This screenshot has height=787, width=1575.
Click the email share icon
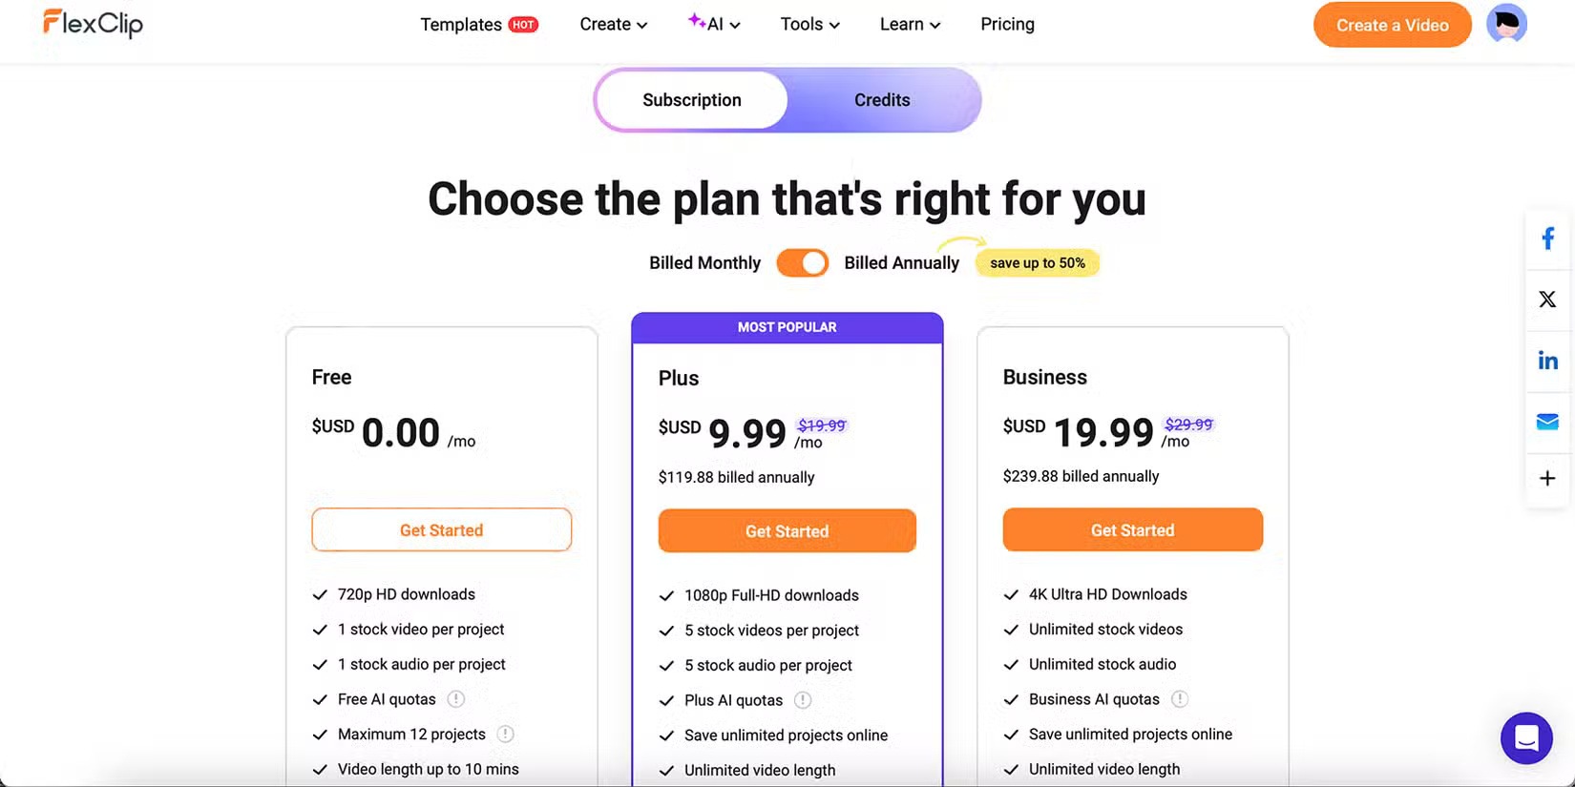tap(1547, 422)
